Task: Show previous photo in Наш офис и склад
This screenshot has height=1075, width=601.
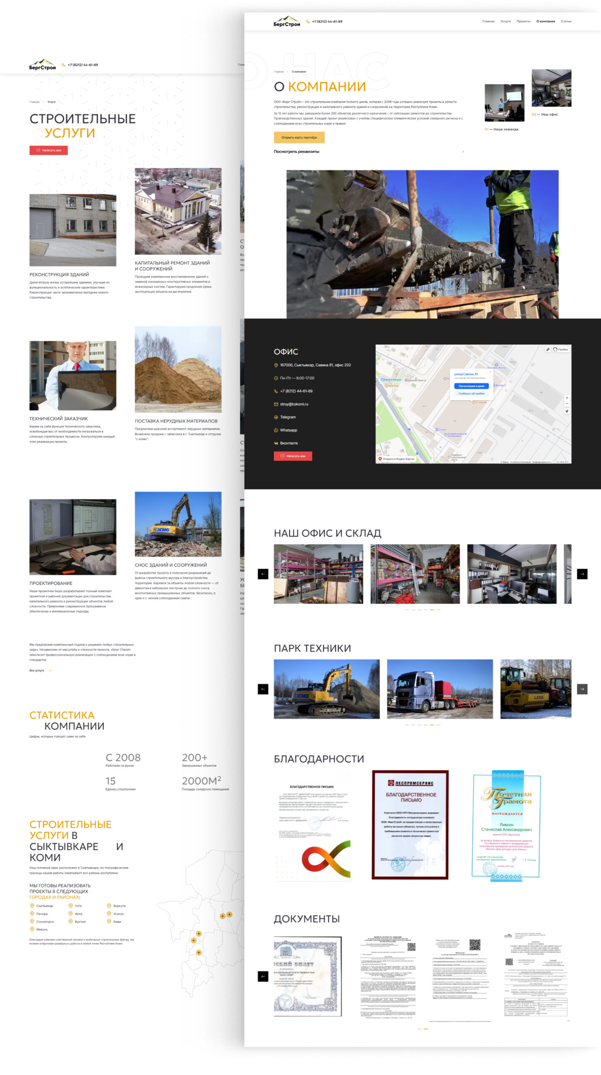Action: (x=263, y=574)
